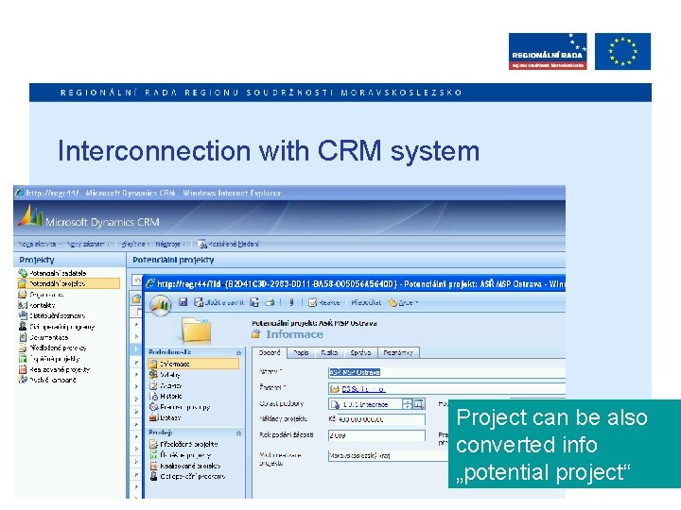Click Potenciální žadatelé sidebar icon
This screenshot has width=681, height=510.
tap(23, 273)
